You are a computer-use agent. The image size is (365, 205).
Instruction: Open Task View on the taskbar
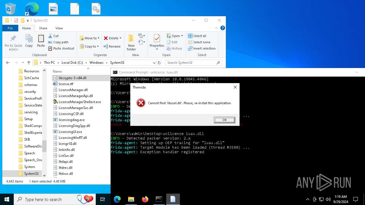coord(103,199)
